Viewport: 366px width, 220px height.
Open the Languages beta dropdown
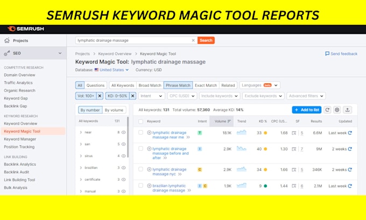pyautogui.click(x=260, y=85)
